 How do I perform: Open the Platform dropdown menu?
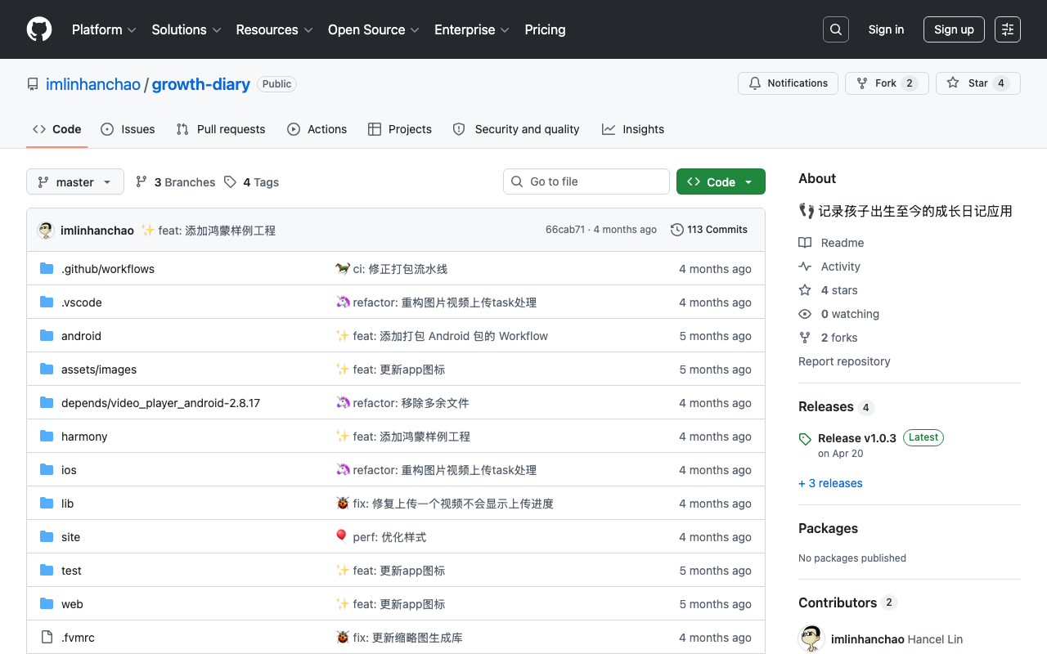pyautogui.click(x=104, y=29)
